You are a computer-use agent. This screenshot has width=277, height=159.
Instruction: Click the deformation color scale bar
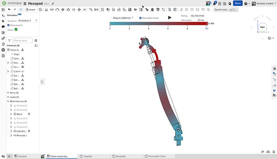158,24
